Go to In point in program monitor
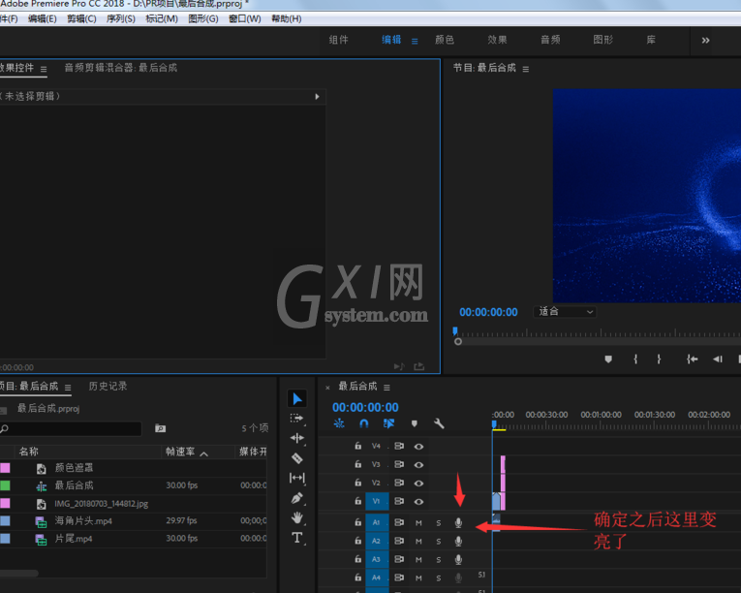The width and height of the screenshot is (741, 593). point(692,359)
